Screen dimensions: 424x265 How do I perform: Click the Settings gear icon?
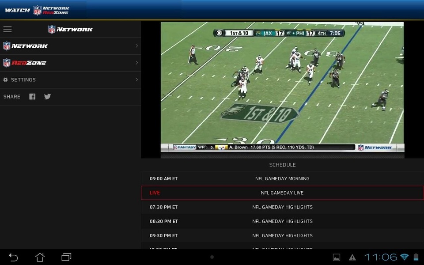[x=5, y=80]
